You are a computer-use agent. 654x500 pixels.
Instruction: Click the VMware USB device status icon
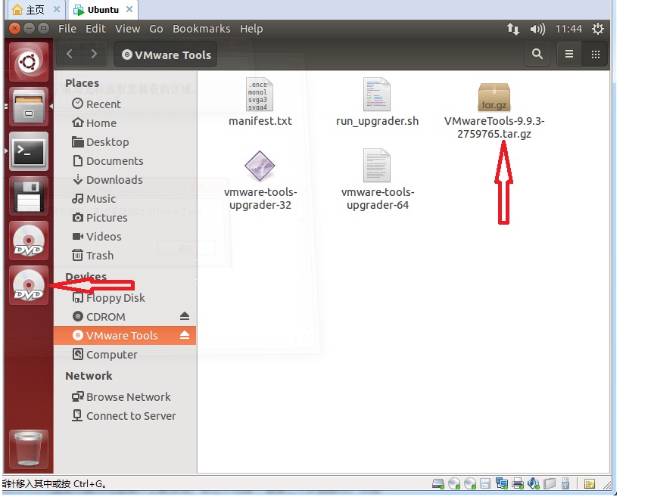click(565, 484)
